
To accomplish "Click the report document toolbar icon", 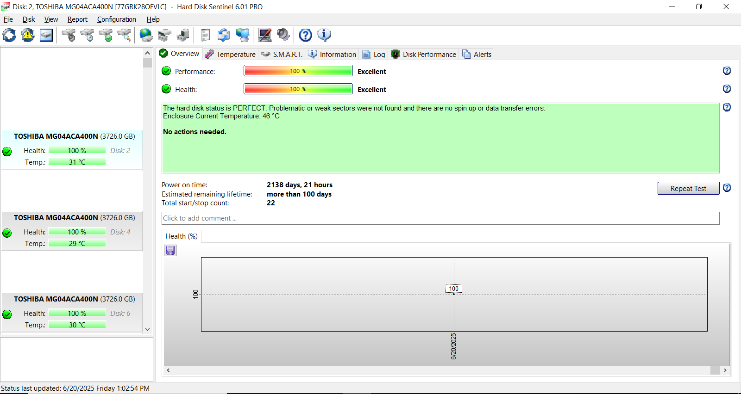I will [205, 35].
